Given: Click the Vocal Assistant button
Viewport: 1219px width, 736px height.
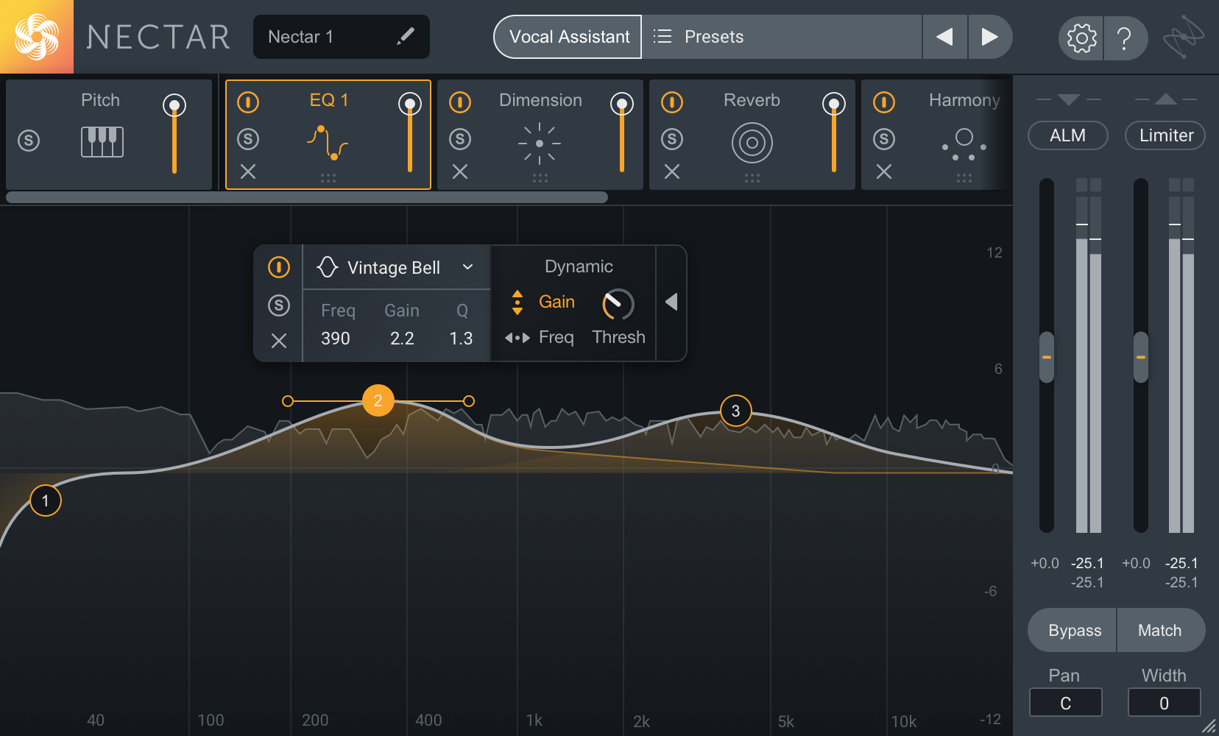Looking at the screenshot, I should click(568, 37).
